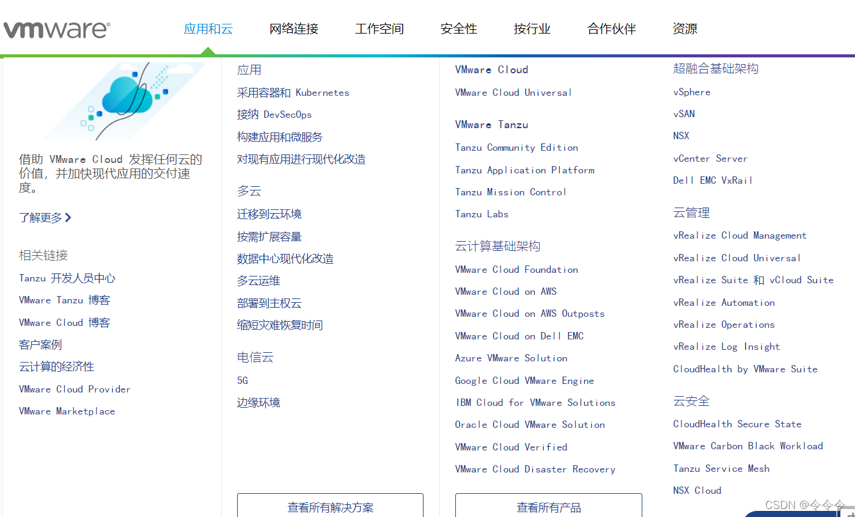This screenshot has width=855, height=517.
Task: Open the 网络连接 menu
Action: click(293, 28)
